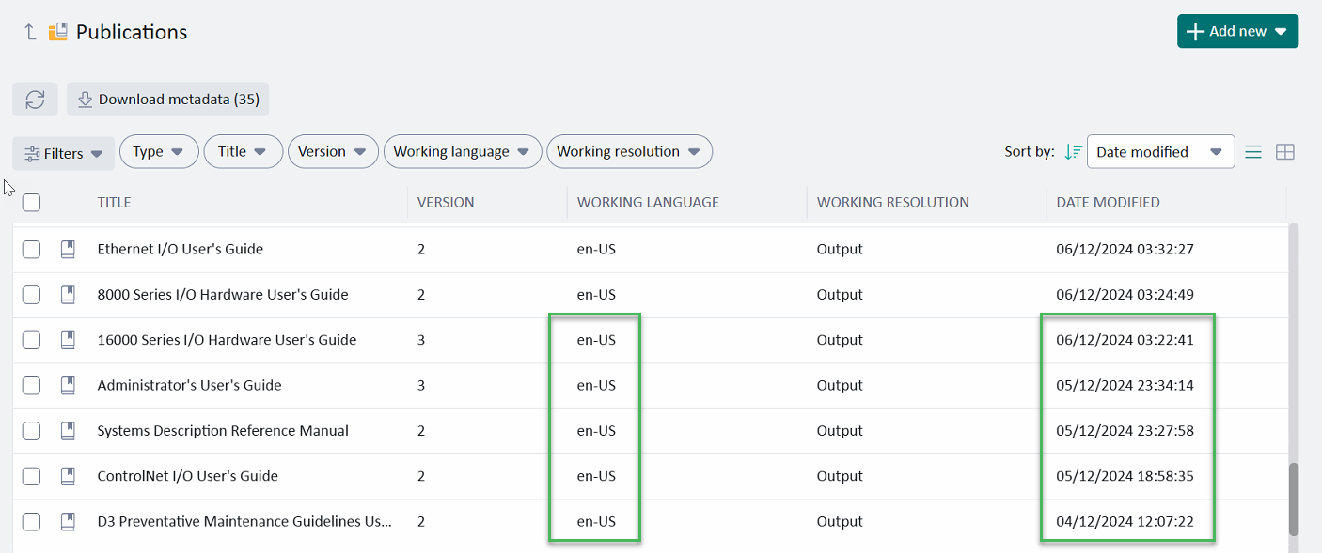The image size is (1322, 553).
Task: Switch to grid view layout
Action: (1285, 152)
